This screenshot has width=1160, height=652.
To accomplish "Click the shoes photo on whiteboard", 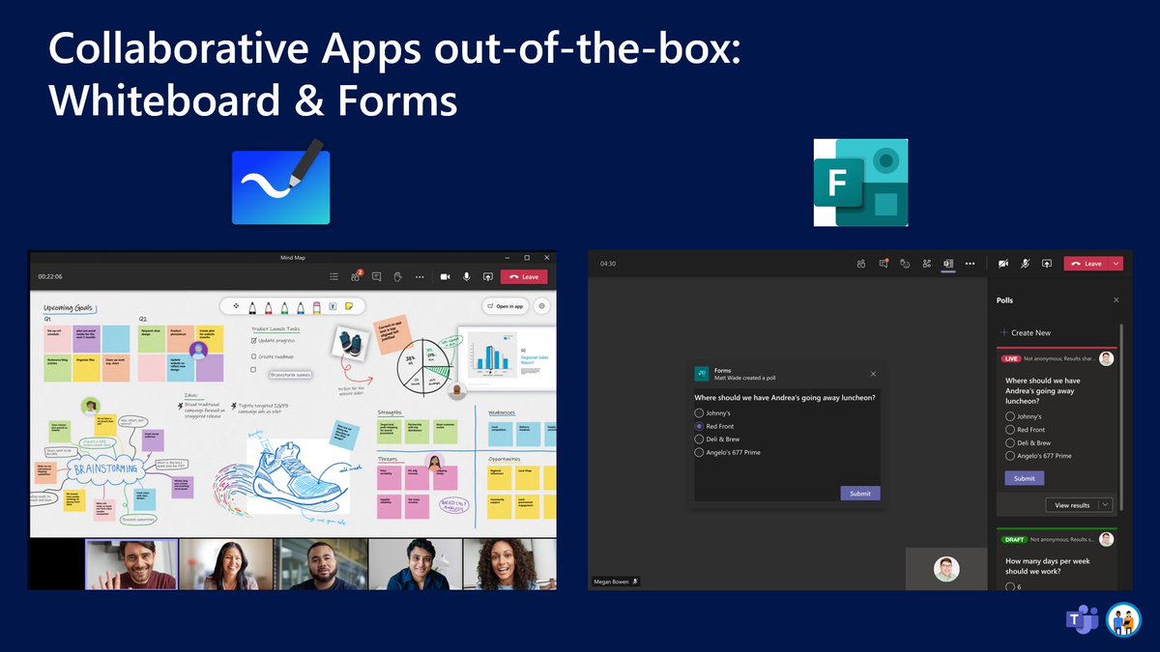I will (353, 345).
